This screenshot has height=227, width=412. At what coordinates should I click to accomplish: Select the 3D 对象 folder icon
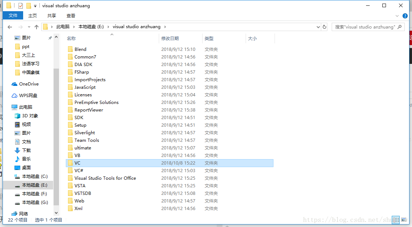[17, 116]
